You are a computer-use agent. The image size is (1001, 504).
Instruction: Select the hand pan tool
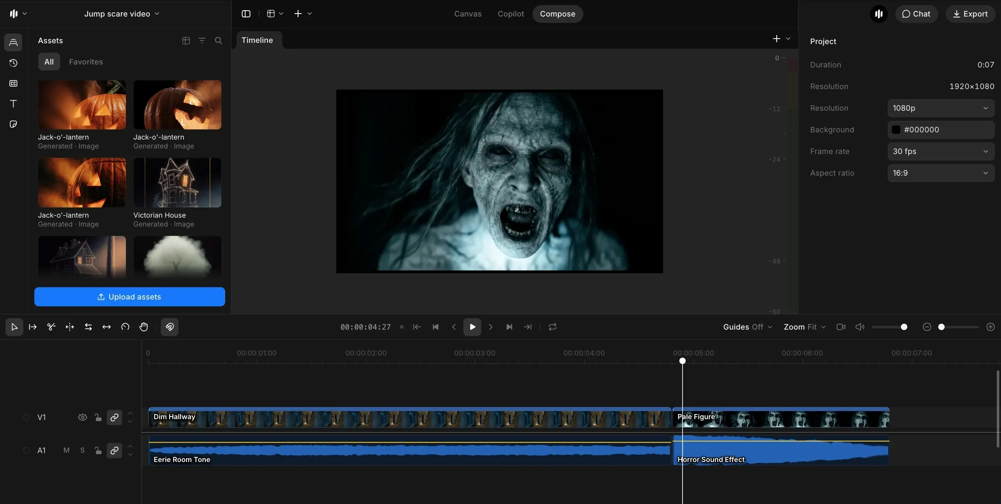click(x=144, y=327)
